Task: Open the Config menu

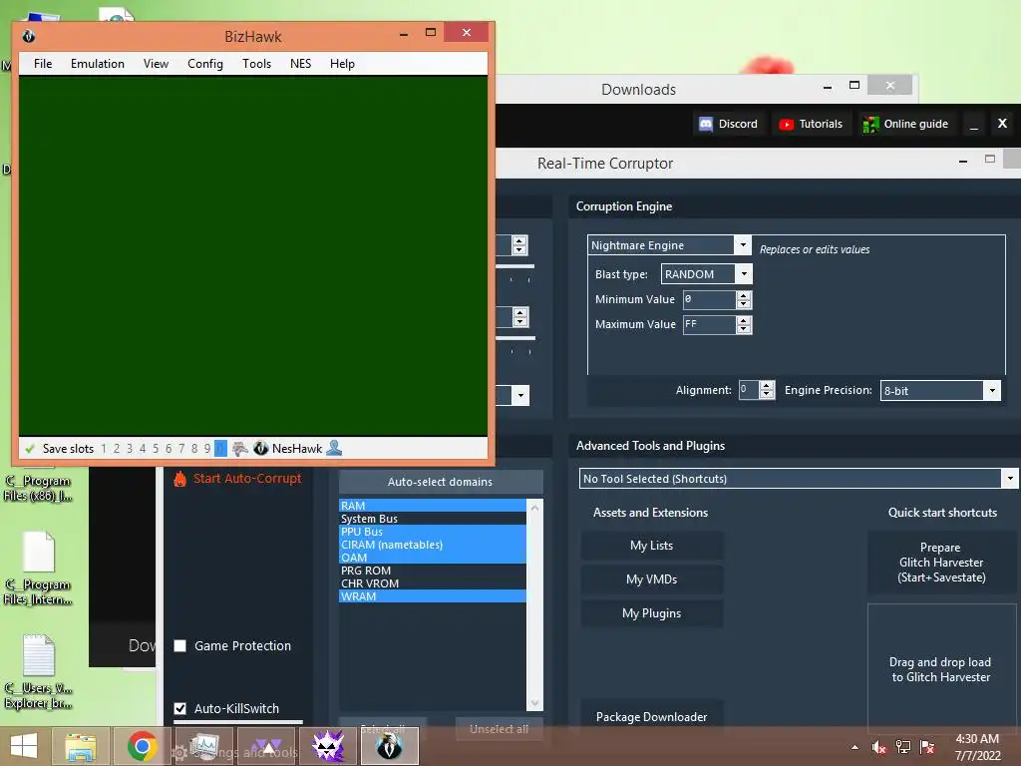Action: tap(205, 63)
